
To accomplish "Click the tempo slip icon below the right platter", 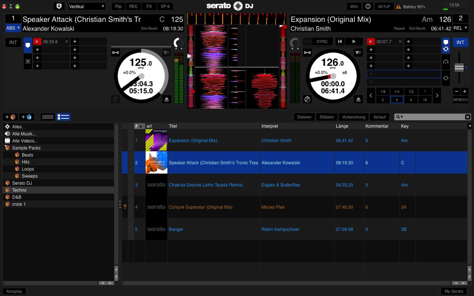I will point(307,99).
